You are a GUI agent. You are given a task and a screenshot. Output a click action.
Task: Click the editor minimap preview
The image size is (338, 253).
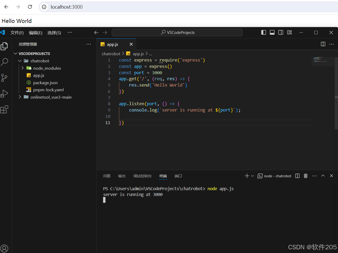[x=323, y=61]
